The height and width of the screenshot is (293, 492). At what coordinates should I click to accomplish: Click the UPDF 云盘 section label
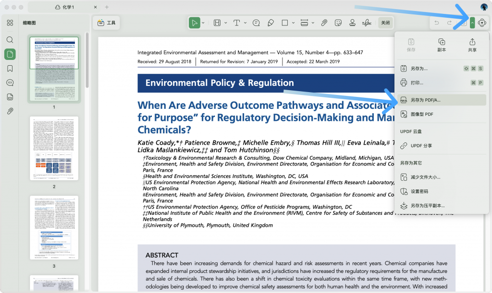411,131
